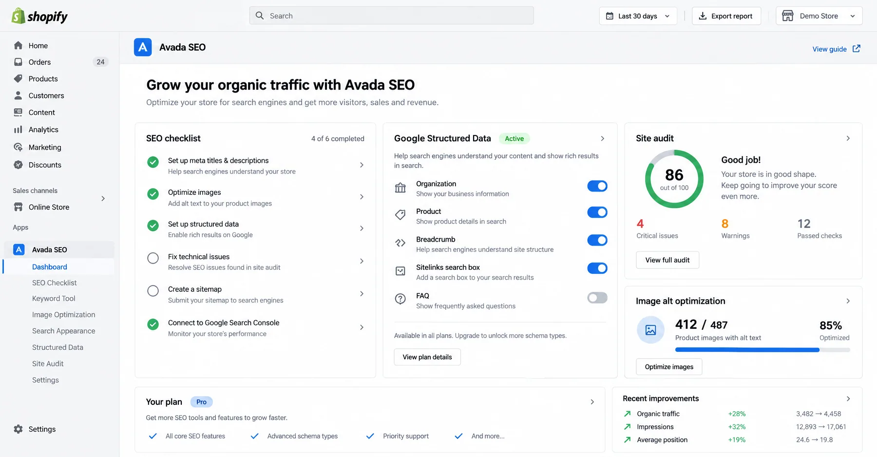Go to SEO Checklist in the sidebar

pyautogui.click(x=55, y=283)
